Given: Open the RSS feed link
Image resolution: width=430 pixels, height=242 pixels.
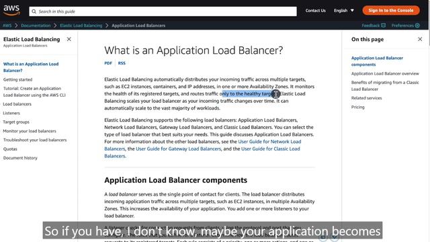Looking at the screenshot, I should [122, 63].
